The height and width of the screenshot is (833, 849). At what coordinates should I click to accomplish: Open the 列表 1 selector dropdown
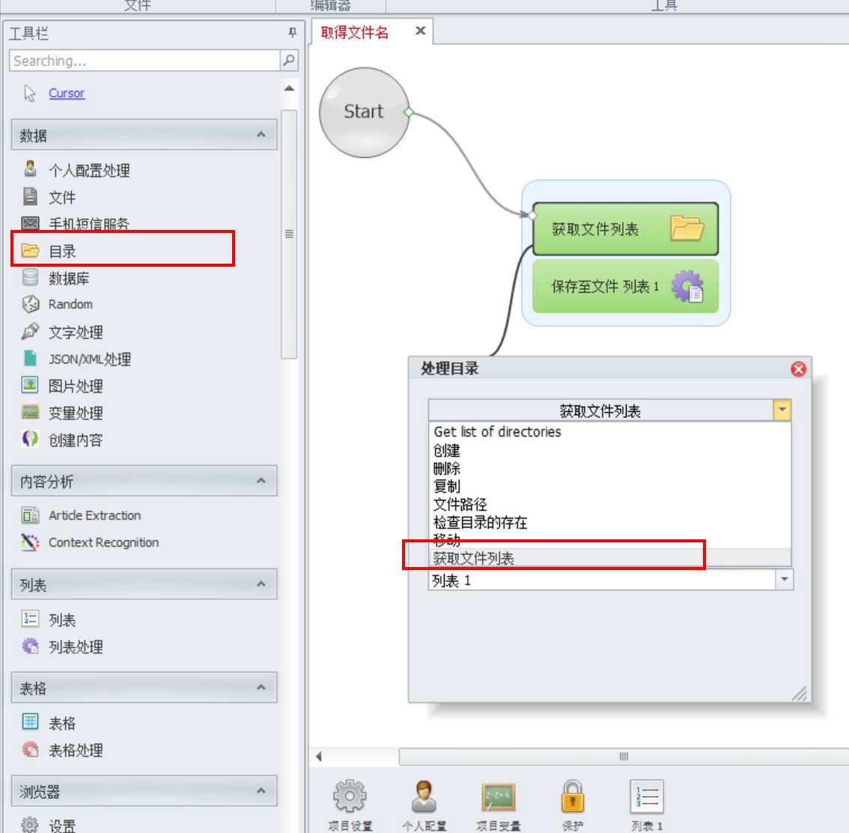pyautogui.click(x=784, y=579)
